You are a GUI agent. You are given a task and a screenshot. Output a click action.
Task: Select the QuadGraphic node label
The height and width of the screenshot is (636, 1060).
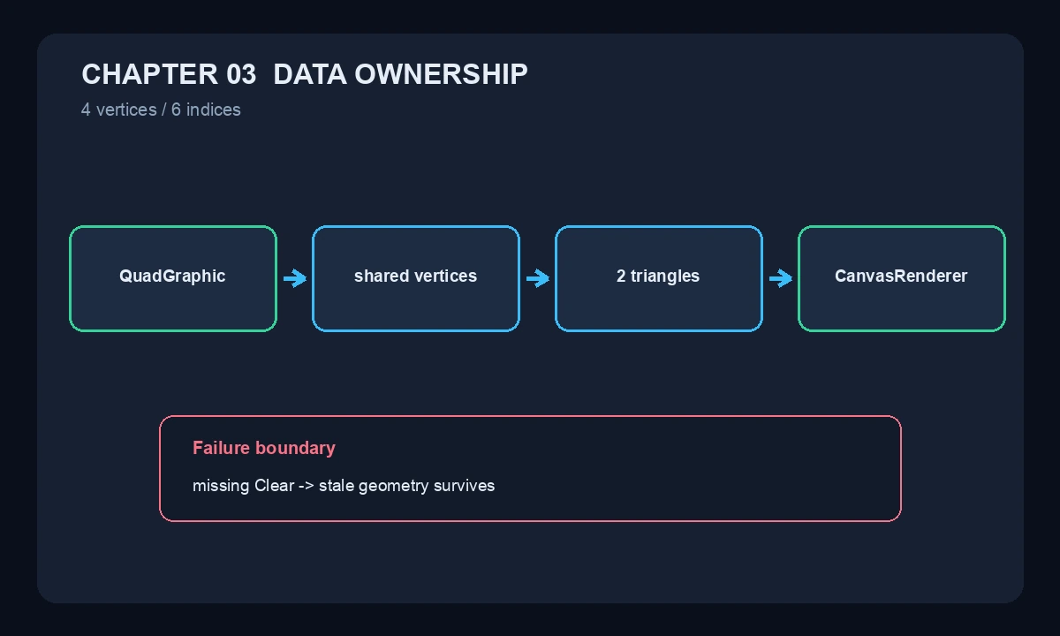[x=172, y=276]
